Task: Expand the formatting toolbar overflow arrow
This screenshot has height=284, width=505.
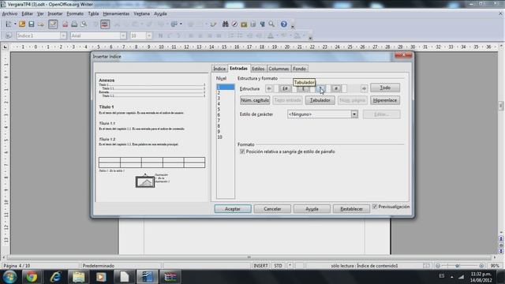Action: tap(310, 38)
